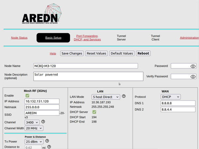This screenshot has height=149, width=199.
Task: Open the Tx Power dropdown
Action: (34, 141)
